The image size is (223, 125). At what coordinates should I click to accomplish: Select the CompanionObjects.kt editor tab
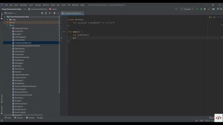pyautogui.click(x=72, y=13)
